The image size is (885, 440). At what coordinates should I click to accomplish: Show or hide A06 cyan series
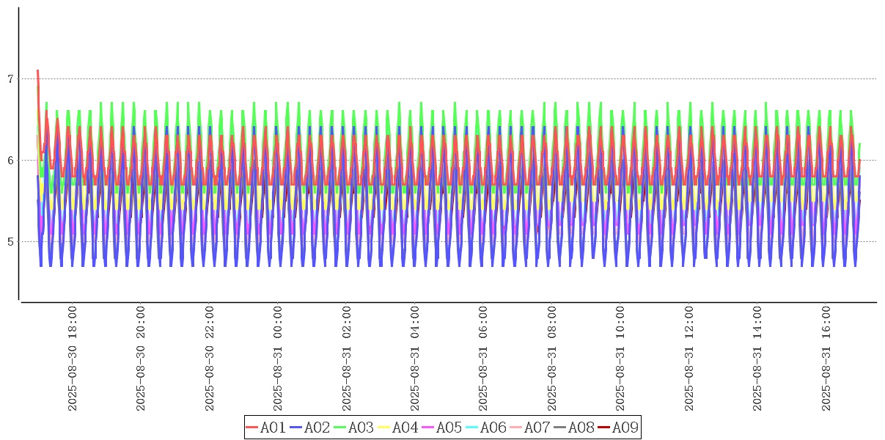click(486, 428)
